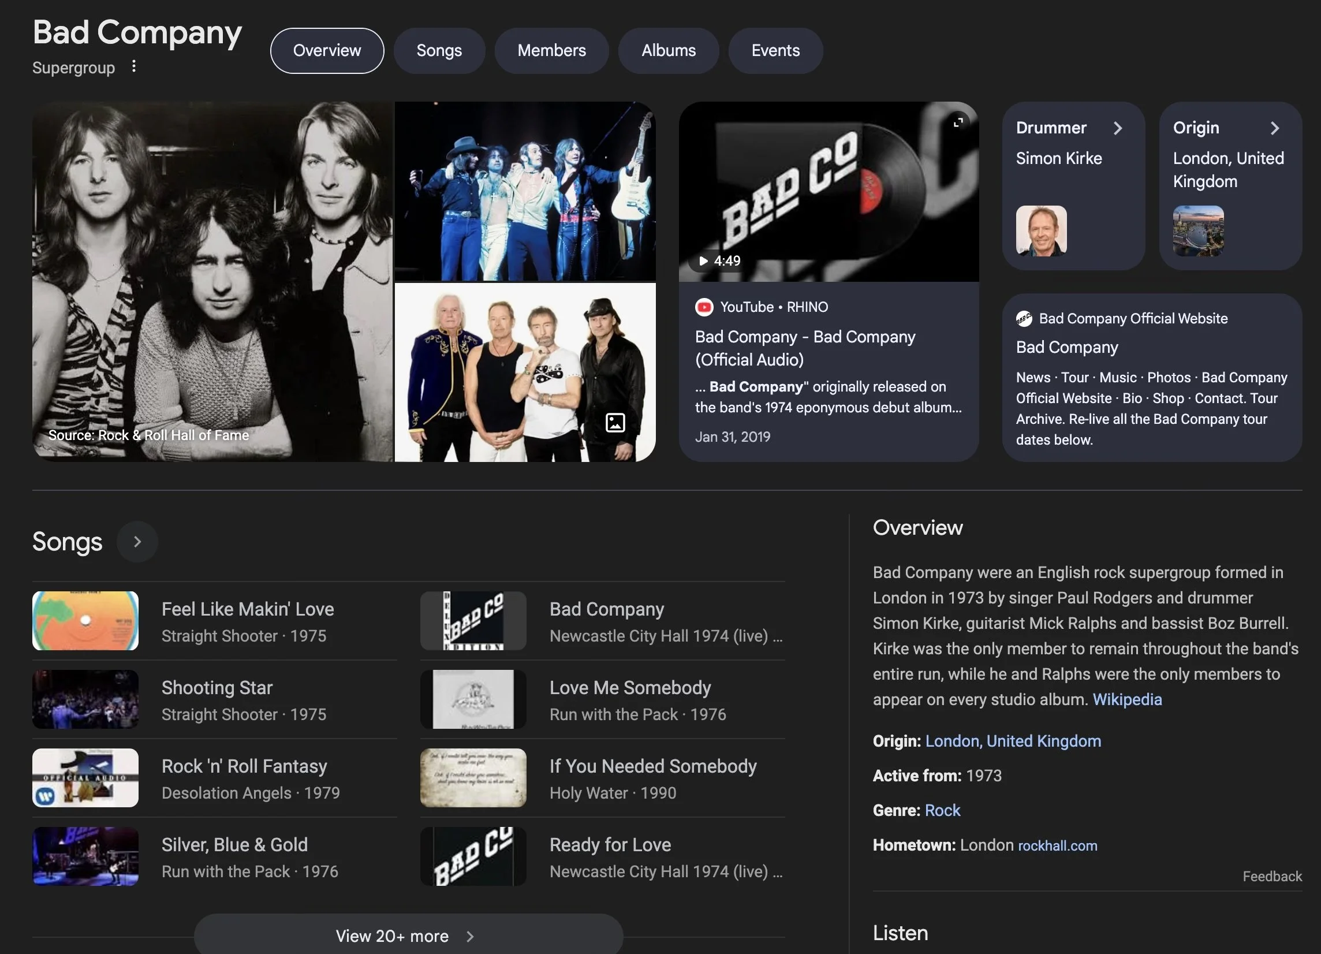
Task: Open the three-dot menu beside Supergroup
Action: click(133, 66)
